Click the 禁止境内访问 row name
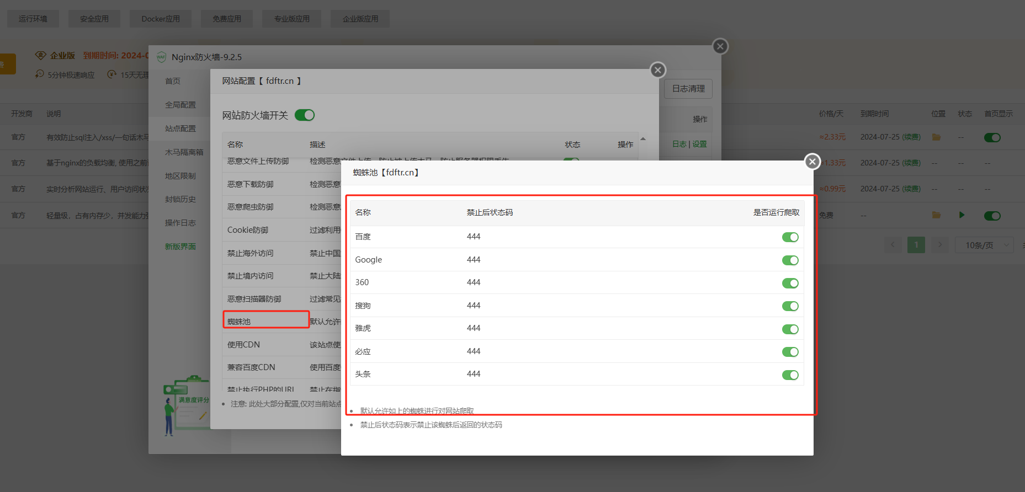Viewport: 1025px width, 492px height. pos(251,276)
